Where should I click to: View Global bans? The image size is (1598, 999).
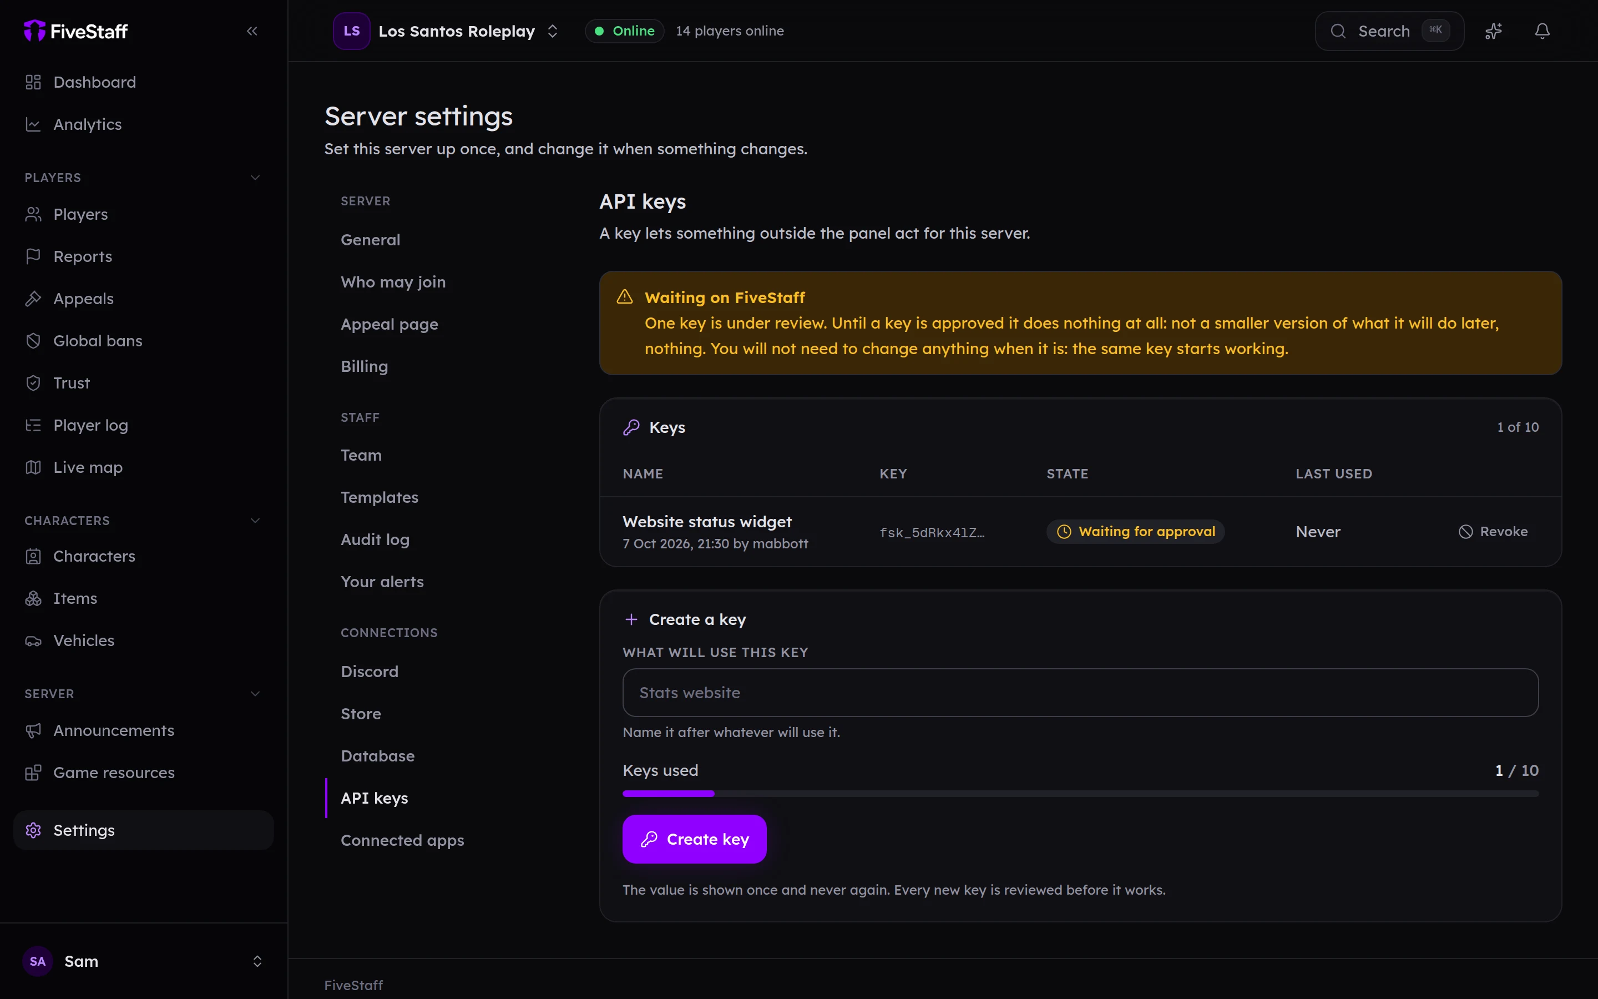(143, 341)
